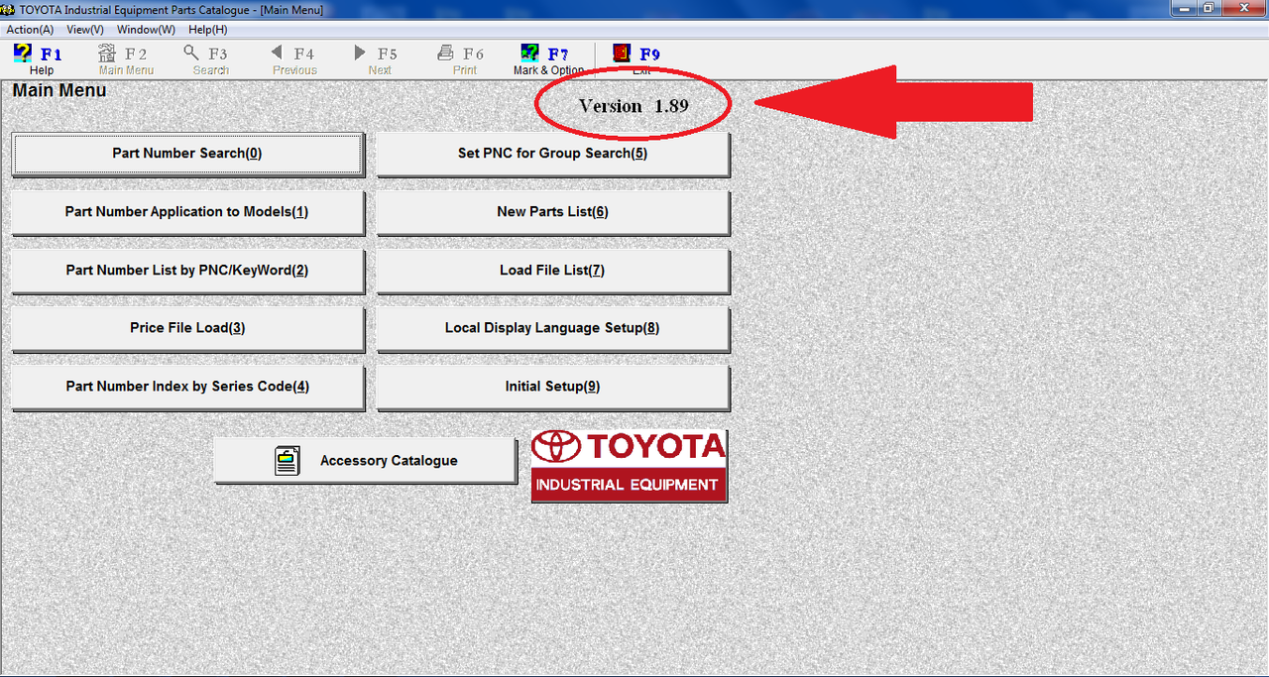
Task: Click the F6 Print printer icon
Action: click(446, 54)
